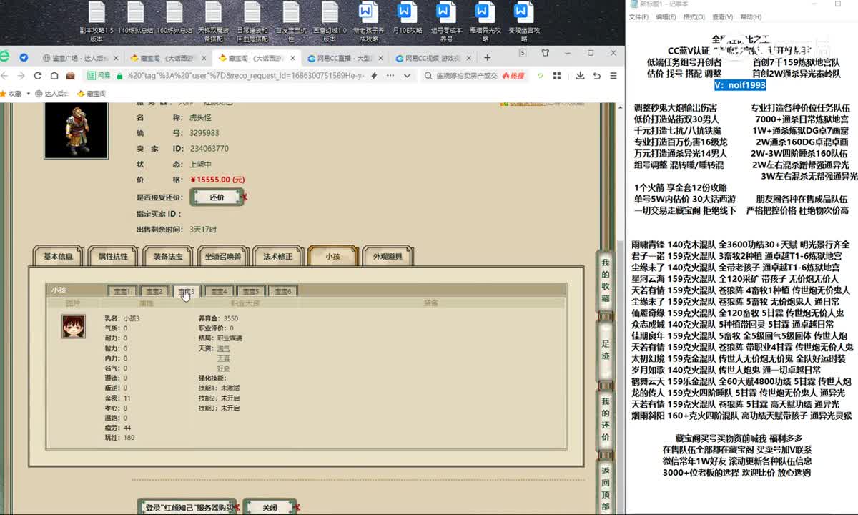Switch to 网易CC直播 browser tab
Image resolution: width=858 pixels, height=515 pixels.
(345, 58)
